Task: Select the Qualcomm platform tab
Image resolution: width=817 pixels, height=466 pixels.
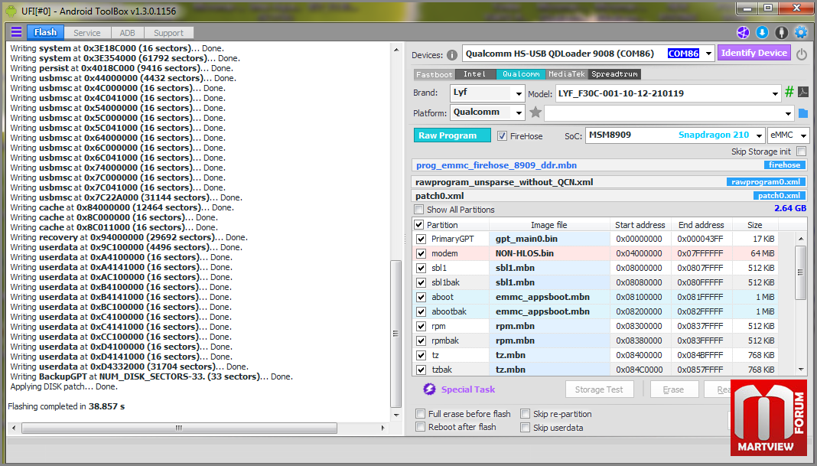Action: (520, 74)
